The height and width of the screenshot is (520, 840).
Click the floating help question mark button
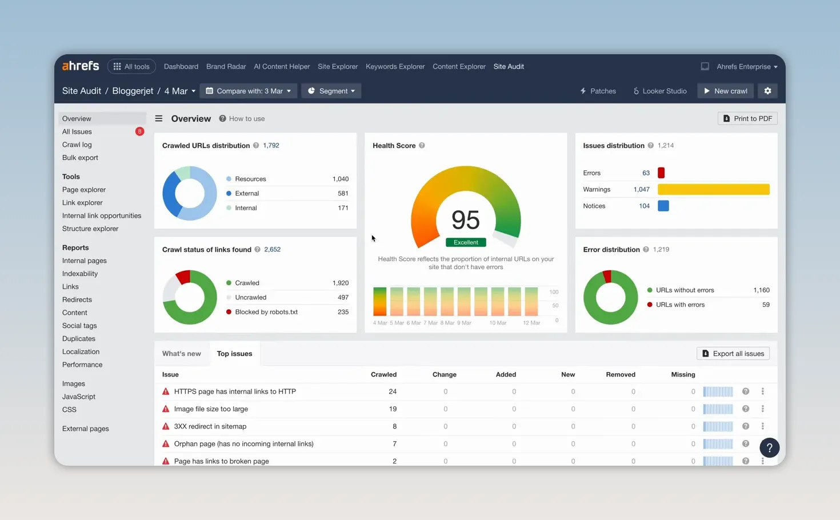(x=769, y=447)
